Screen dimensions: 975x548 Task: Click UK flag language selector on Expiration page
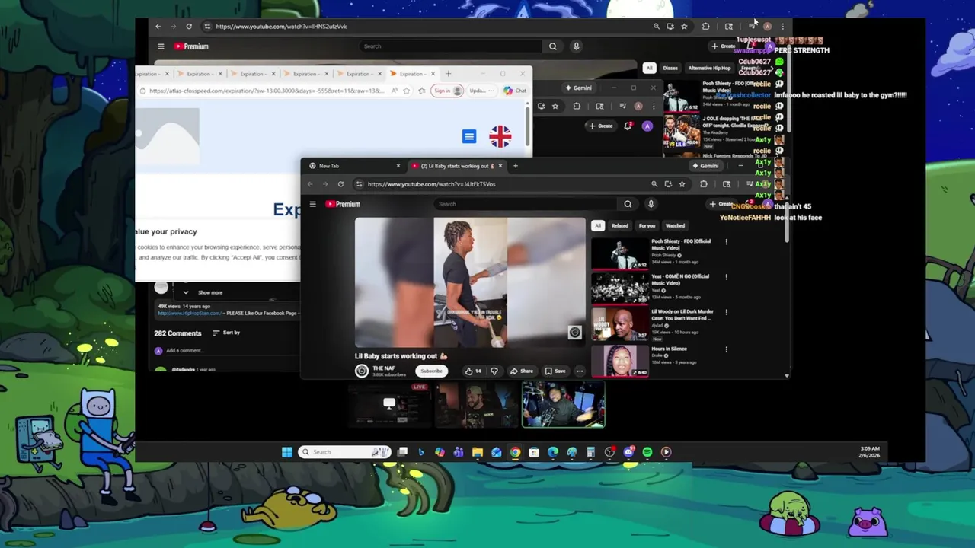500,136
